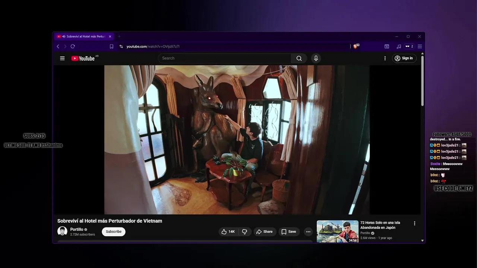Image resolution: width=477 pixels, height=268 pixels.
Task: Open options menu for 72 Horas video
Action: point(414,223)
